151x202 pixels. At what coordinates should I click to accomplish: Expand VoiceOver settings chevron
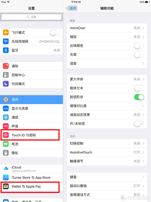click(x=143, y=28)
